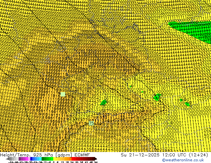Click the legend scale value '12'

click(62, 162)
